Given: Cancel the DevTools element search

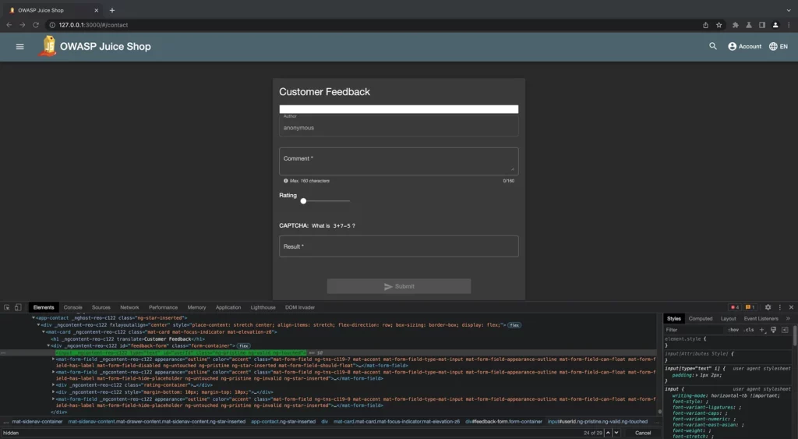Looking at the screenshot, I should pos(643,433).
